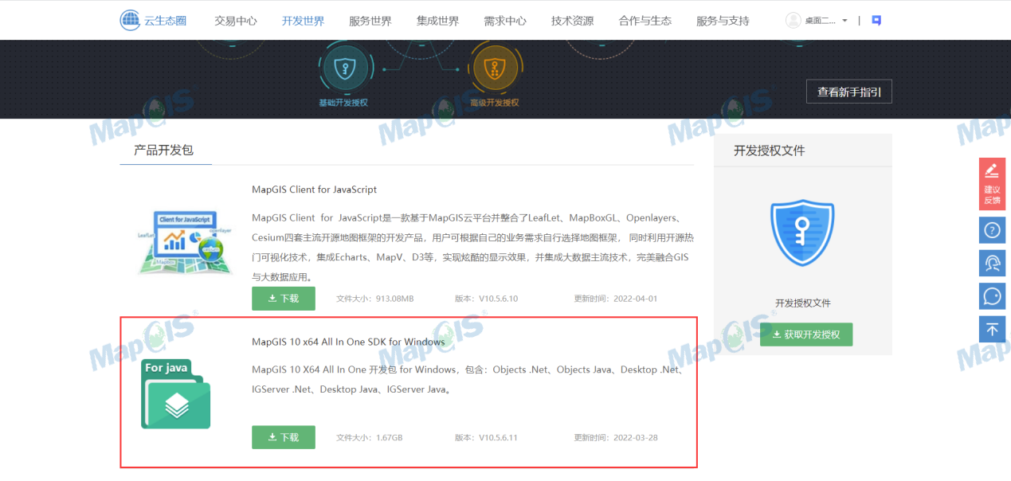Viewport: 1011px width, 481px height.
Task: Open the 建议反馈 sidebar icon
Action: pyautogui.click(x=992, y=184)
